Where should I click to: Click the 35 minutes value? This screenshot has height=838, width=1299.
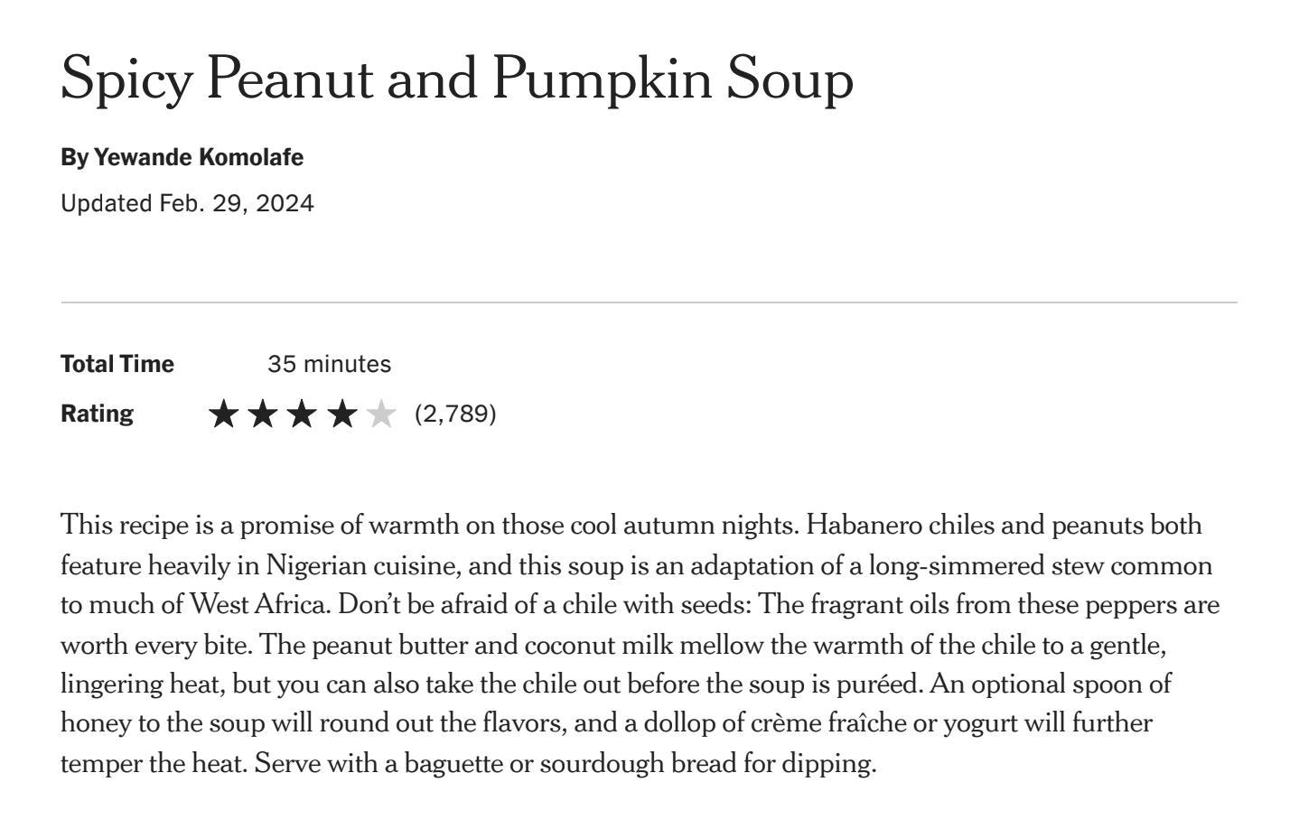pyautogui.click(x=330, y=364)
